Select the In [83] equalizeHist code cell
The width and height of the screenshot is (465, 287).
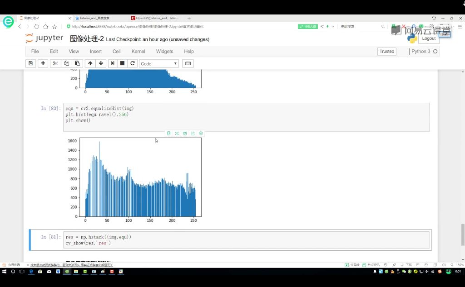click(246, 117)
